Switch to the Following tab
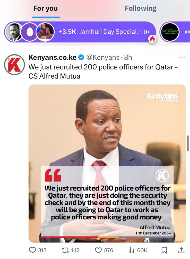190x259 pixels. [141, 9]
